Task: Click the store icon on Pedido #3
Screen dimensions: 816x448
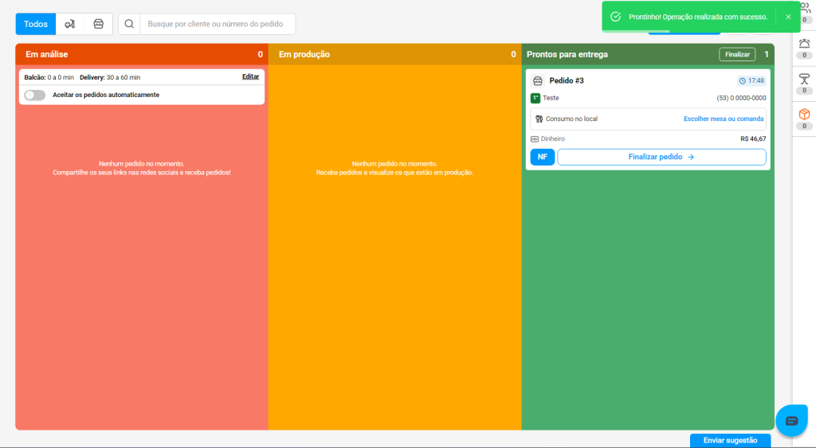Action: [x=538, y=81]
